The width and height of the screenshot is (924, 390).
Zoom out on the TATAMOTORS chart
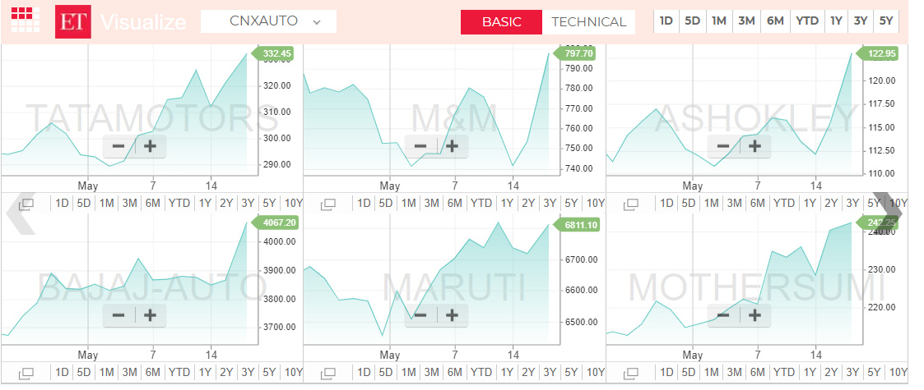pyautogui.click(x=118, y=147)
